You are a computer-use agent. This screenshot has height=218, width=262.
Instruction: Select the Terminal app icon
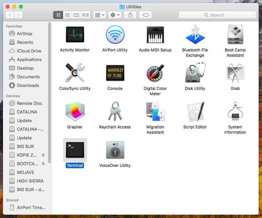coord(75,150)
